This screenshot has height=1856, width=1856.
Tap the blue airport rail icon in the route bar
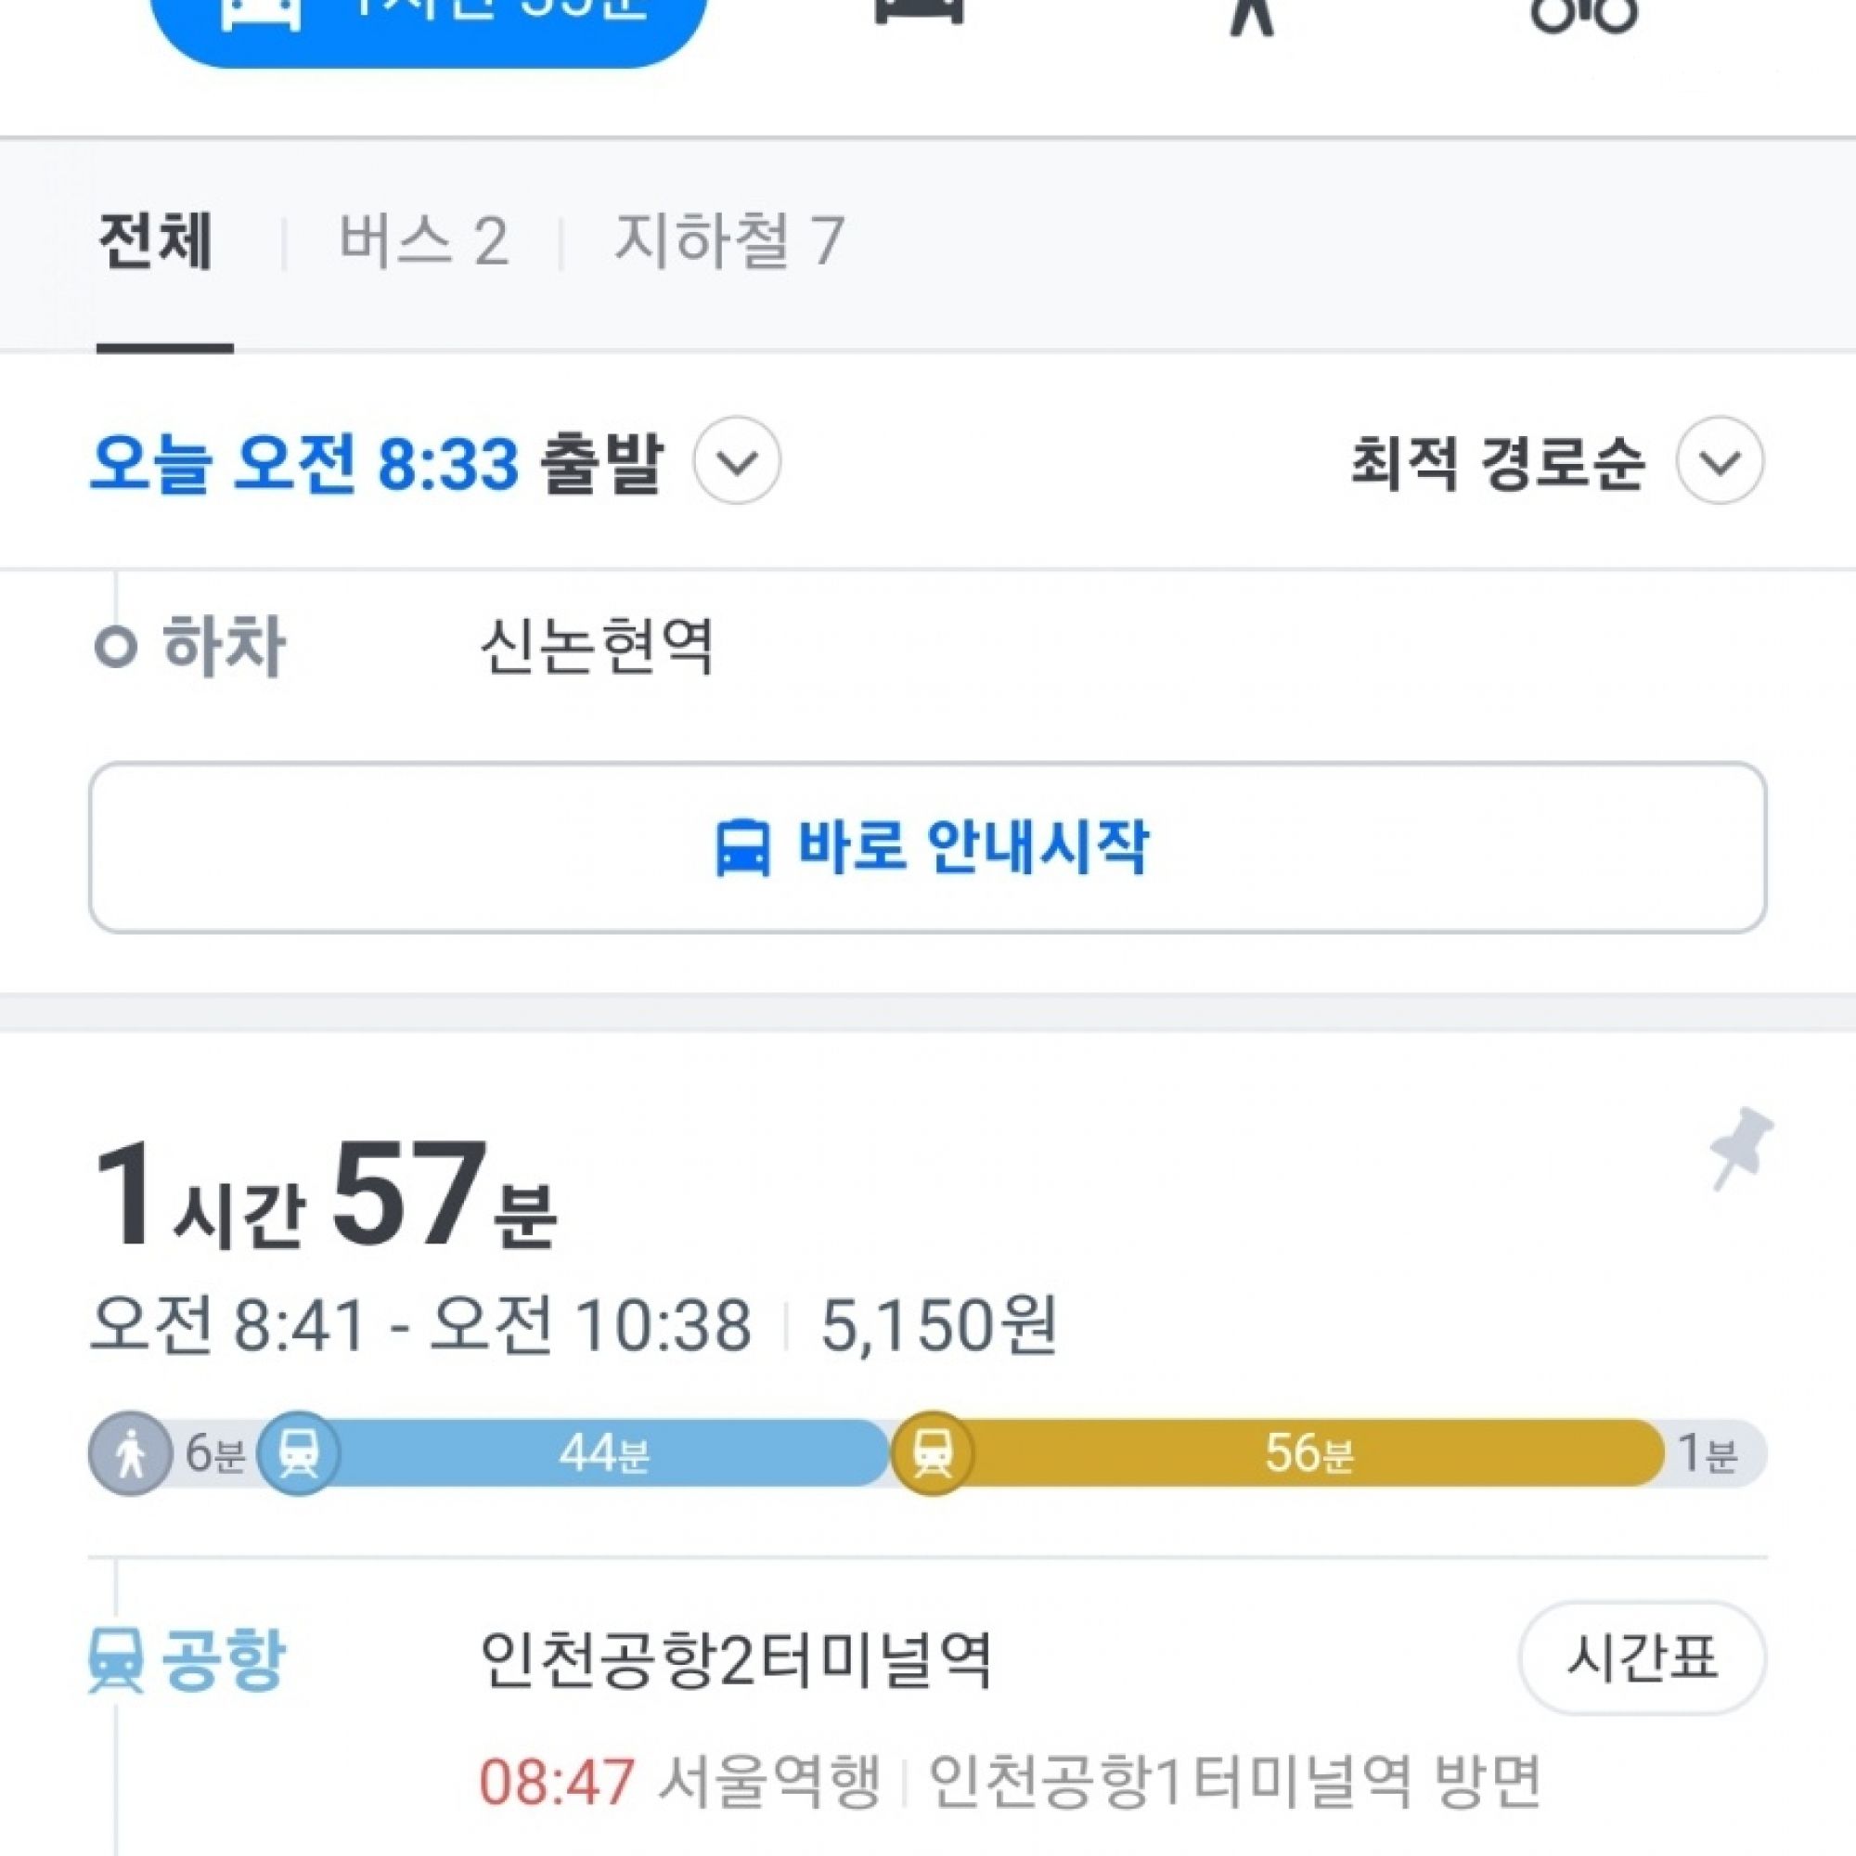point(299,1452)
